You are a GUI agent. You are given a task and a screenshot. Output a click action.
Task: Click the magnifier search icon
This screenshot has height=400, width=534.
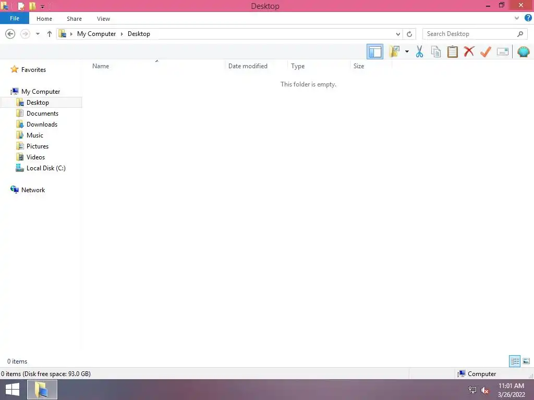coord(520,34)
